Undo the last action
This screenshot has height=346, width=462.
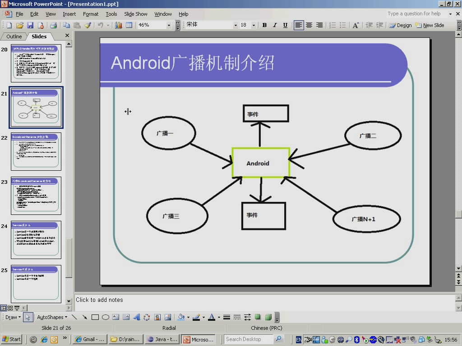pyautogui.click(x=101, y=25)
